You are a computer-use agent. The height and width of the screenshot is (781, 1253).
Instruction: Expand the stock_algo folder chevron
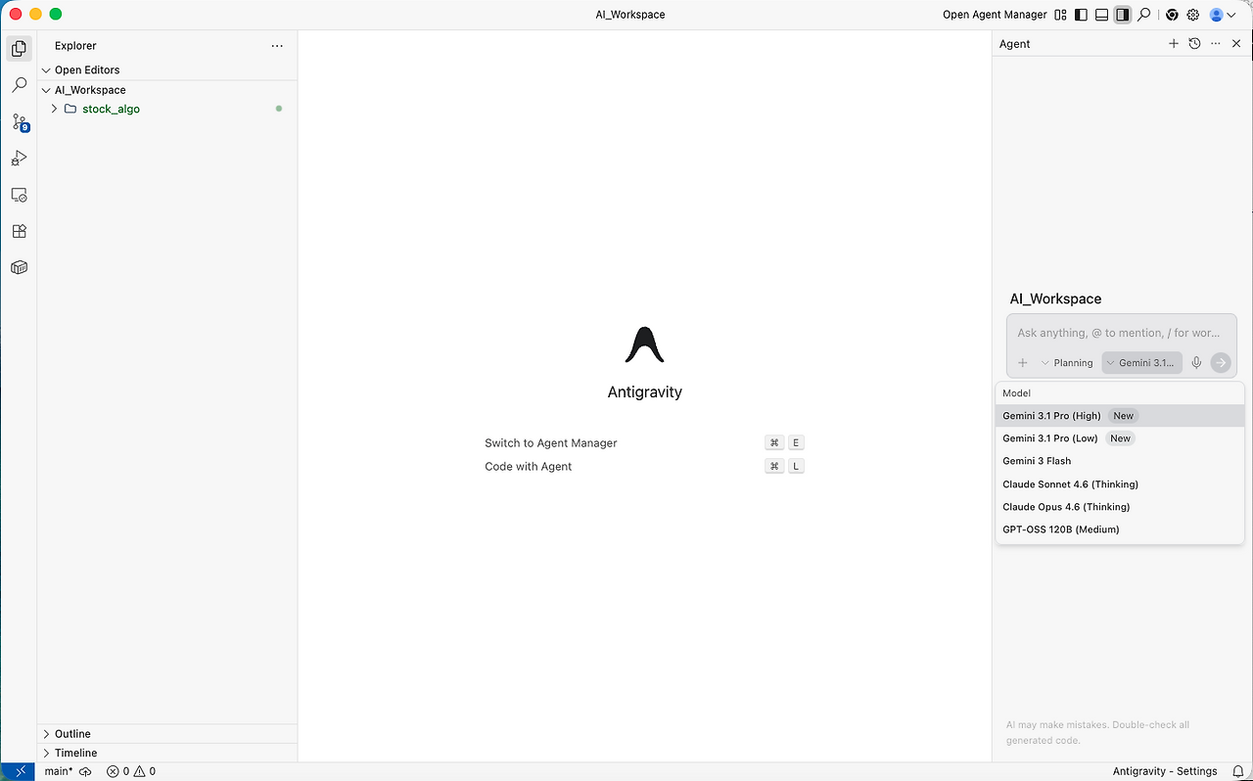click(54, 109)
